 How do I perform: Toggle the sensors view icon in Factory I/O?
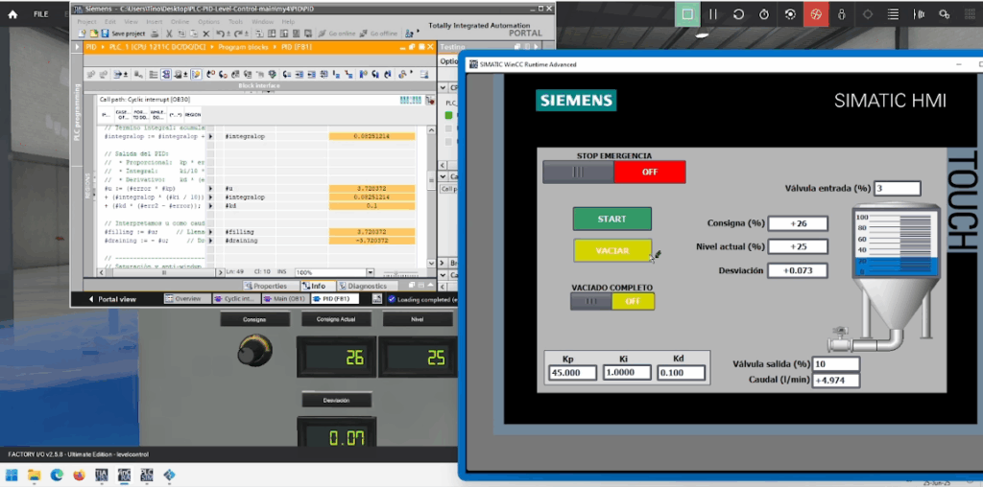point(919,13)
